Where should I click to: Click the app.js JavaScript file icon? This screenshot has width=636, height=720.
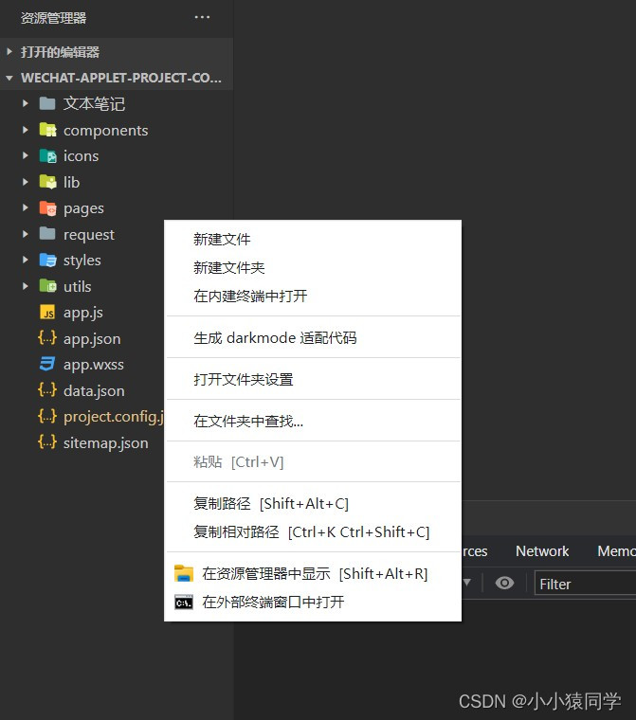click(x=47, y=313)
